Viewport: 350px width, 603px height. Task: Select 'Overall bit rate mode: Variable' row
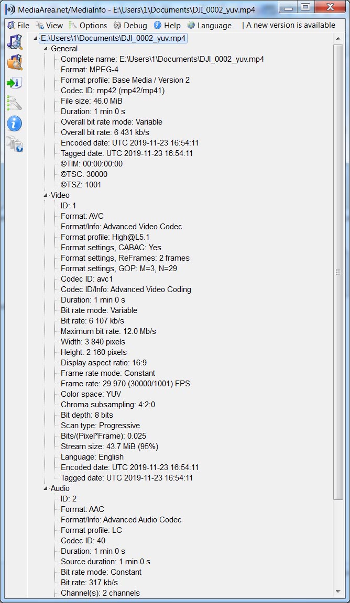(112, 122)
